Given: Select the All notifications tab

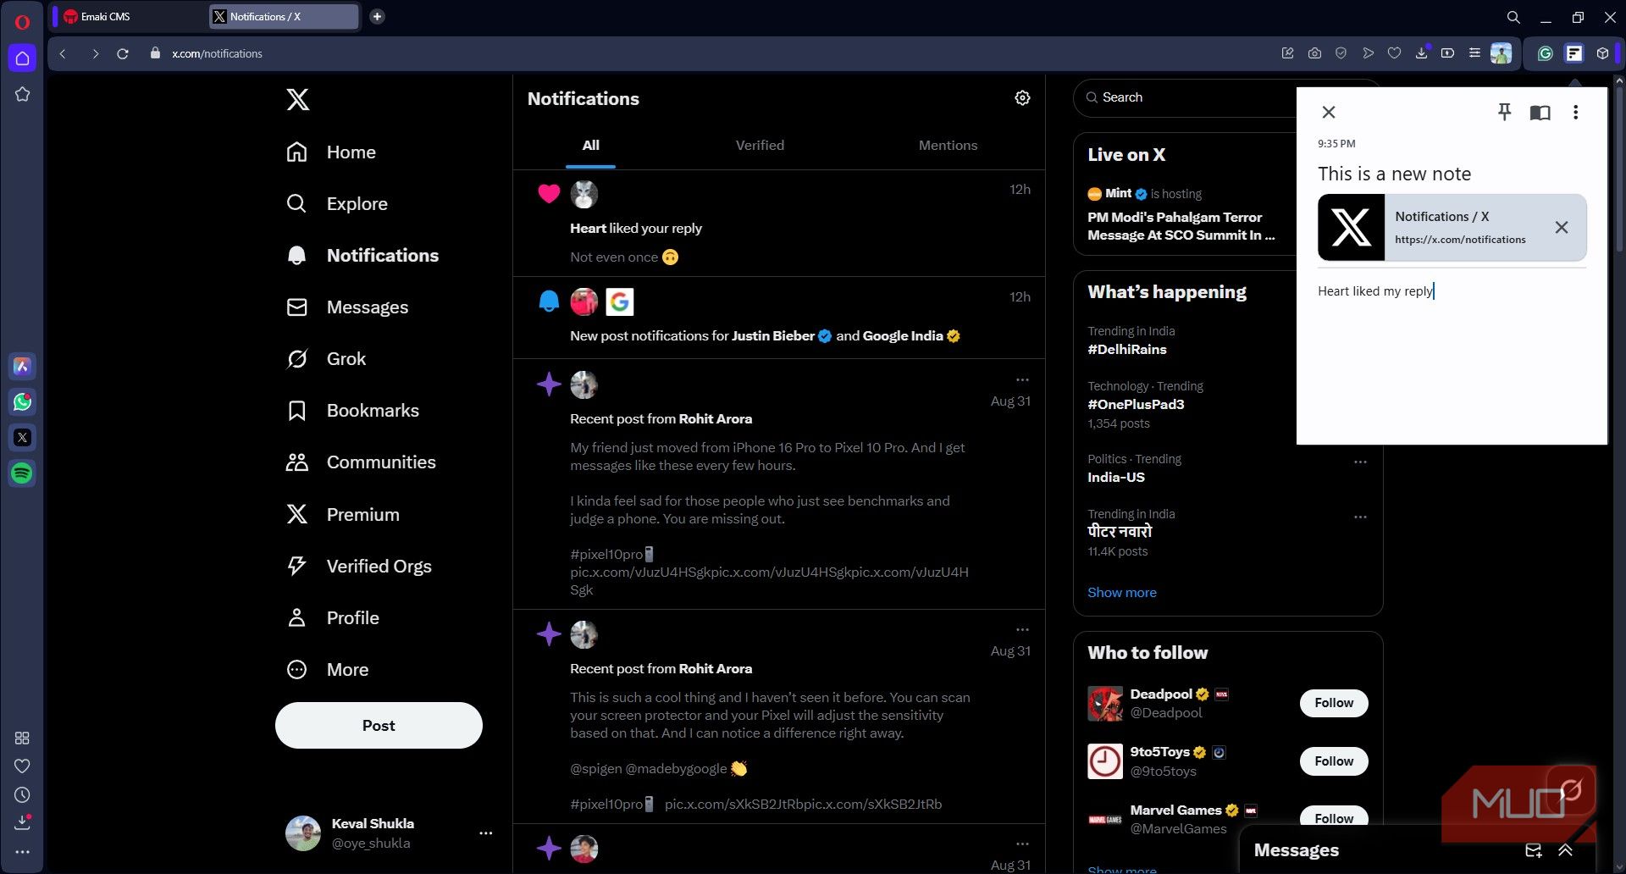Looking at the screenshot, I should tap(590, 145).
